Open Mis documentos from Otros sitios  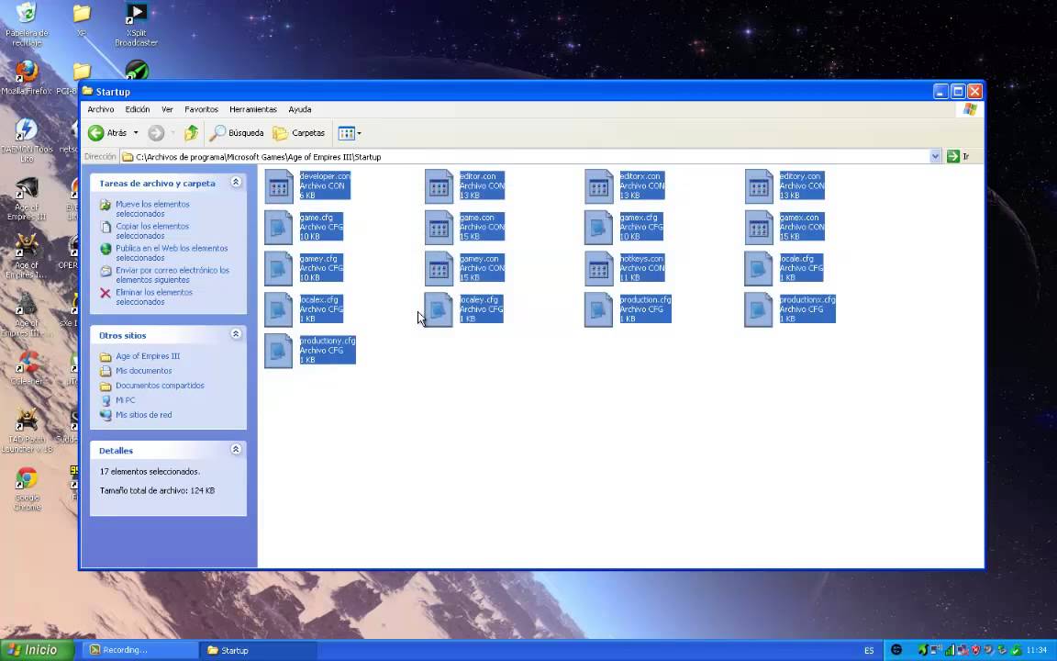pyautogui.click(x=143, y=371)
